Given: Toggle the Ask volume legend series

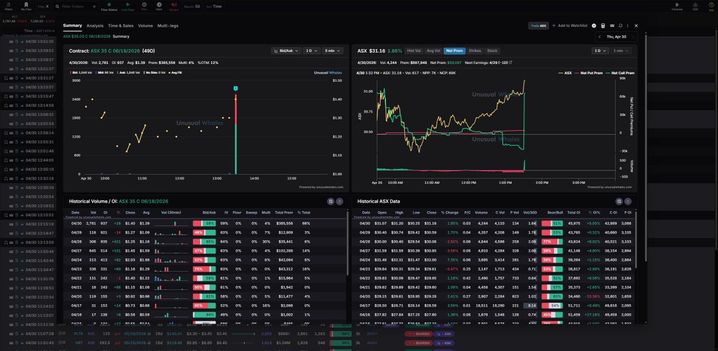Looking at the screenshot, I should 129,73.
